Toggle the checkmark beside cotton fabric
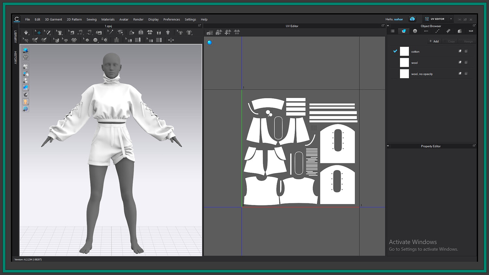Image resolution: width=489 pixels, height=275 pixels. pos(395,51)
